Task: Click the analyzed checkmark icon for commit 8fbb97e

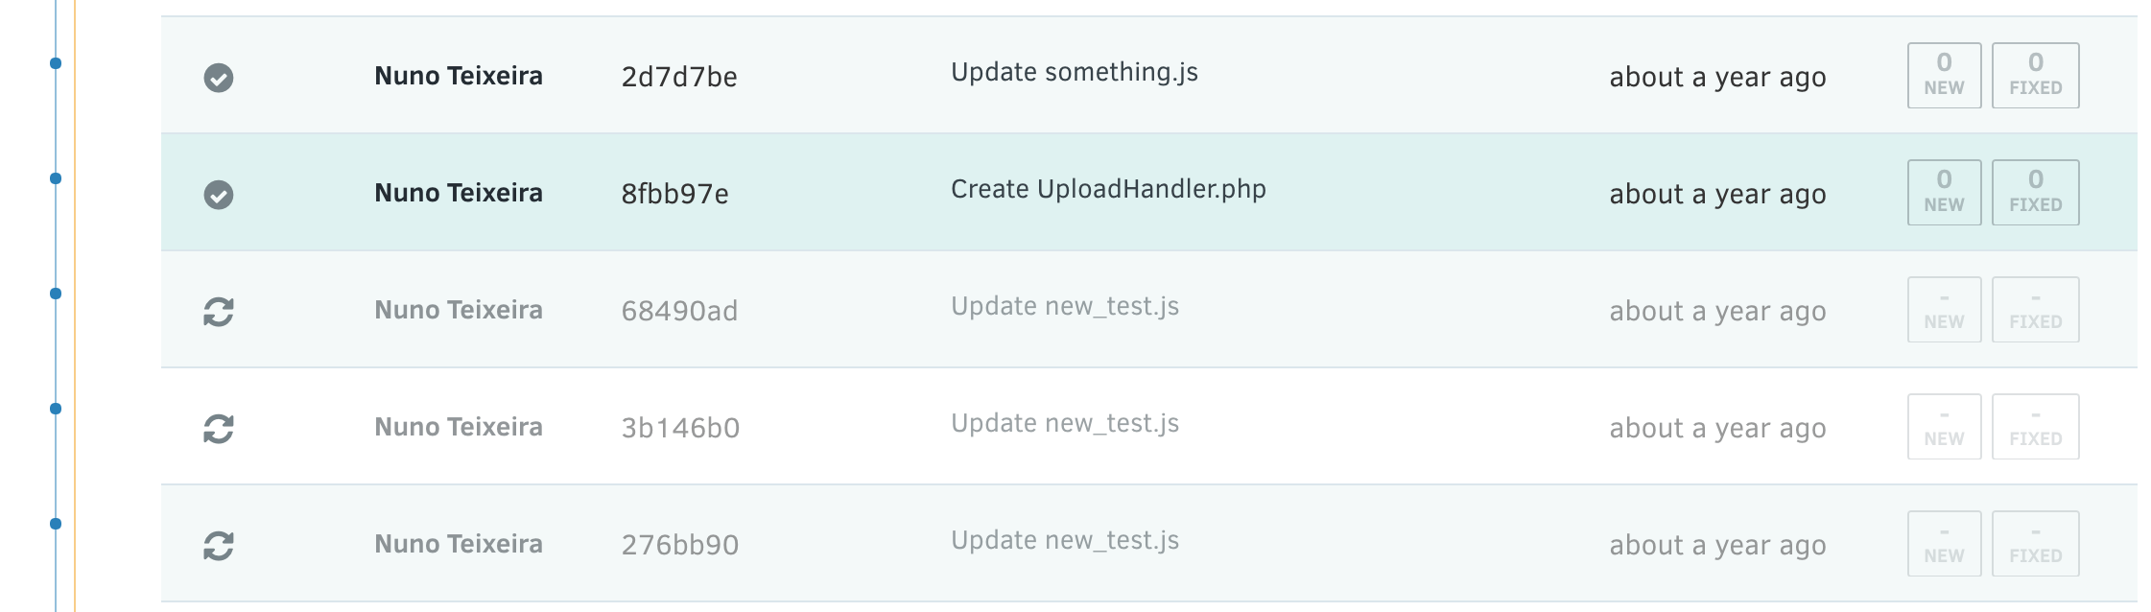Action: (219, 195)
